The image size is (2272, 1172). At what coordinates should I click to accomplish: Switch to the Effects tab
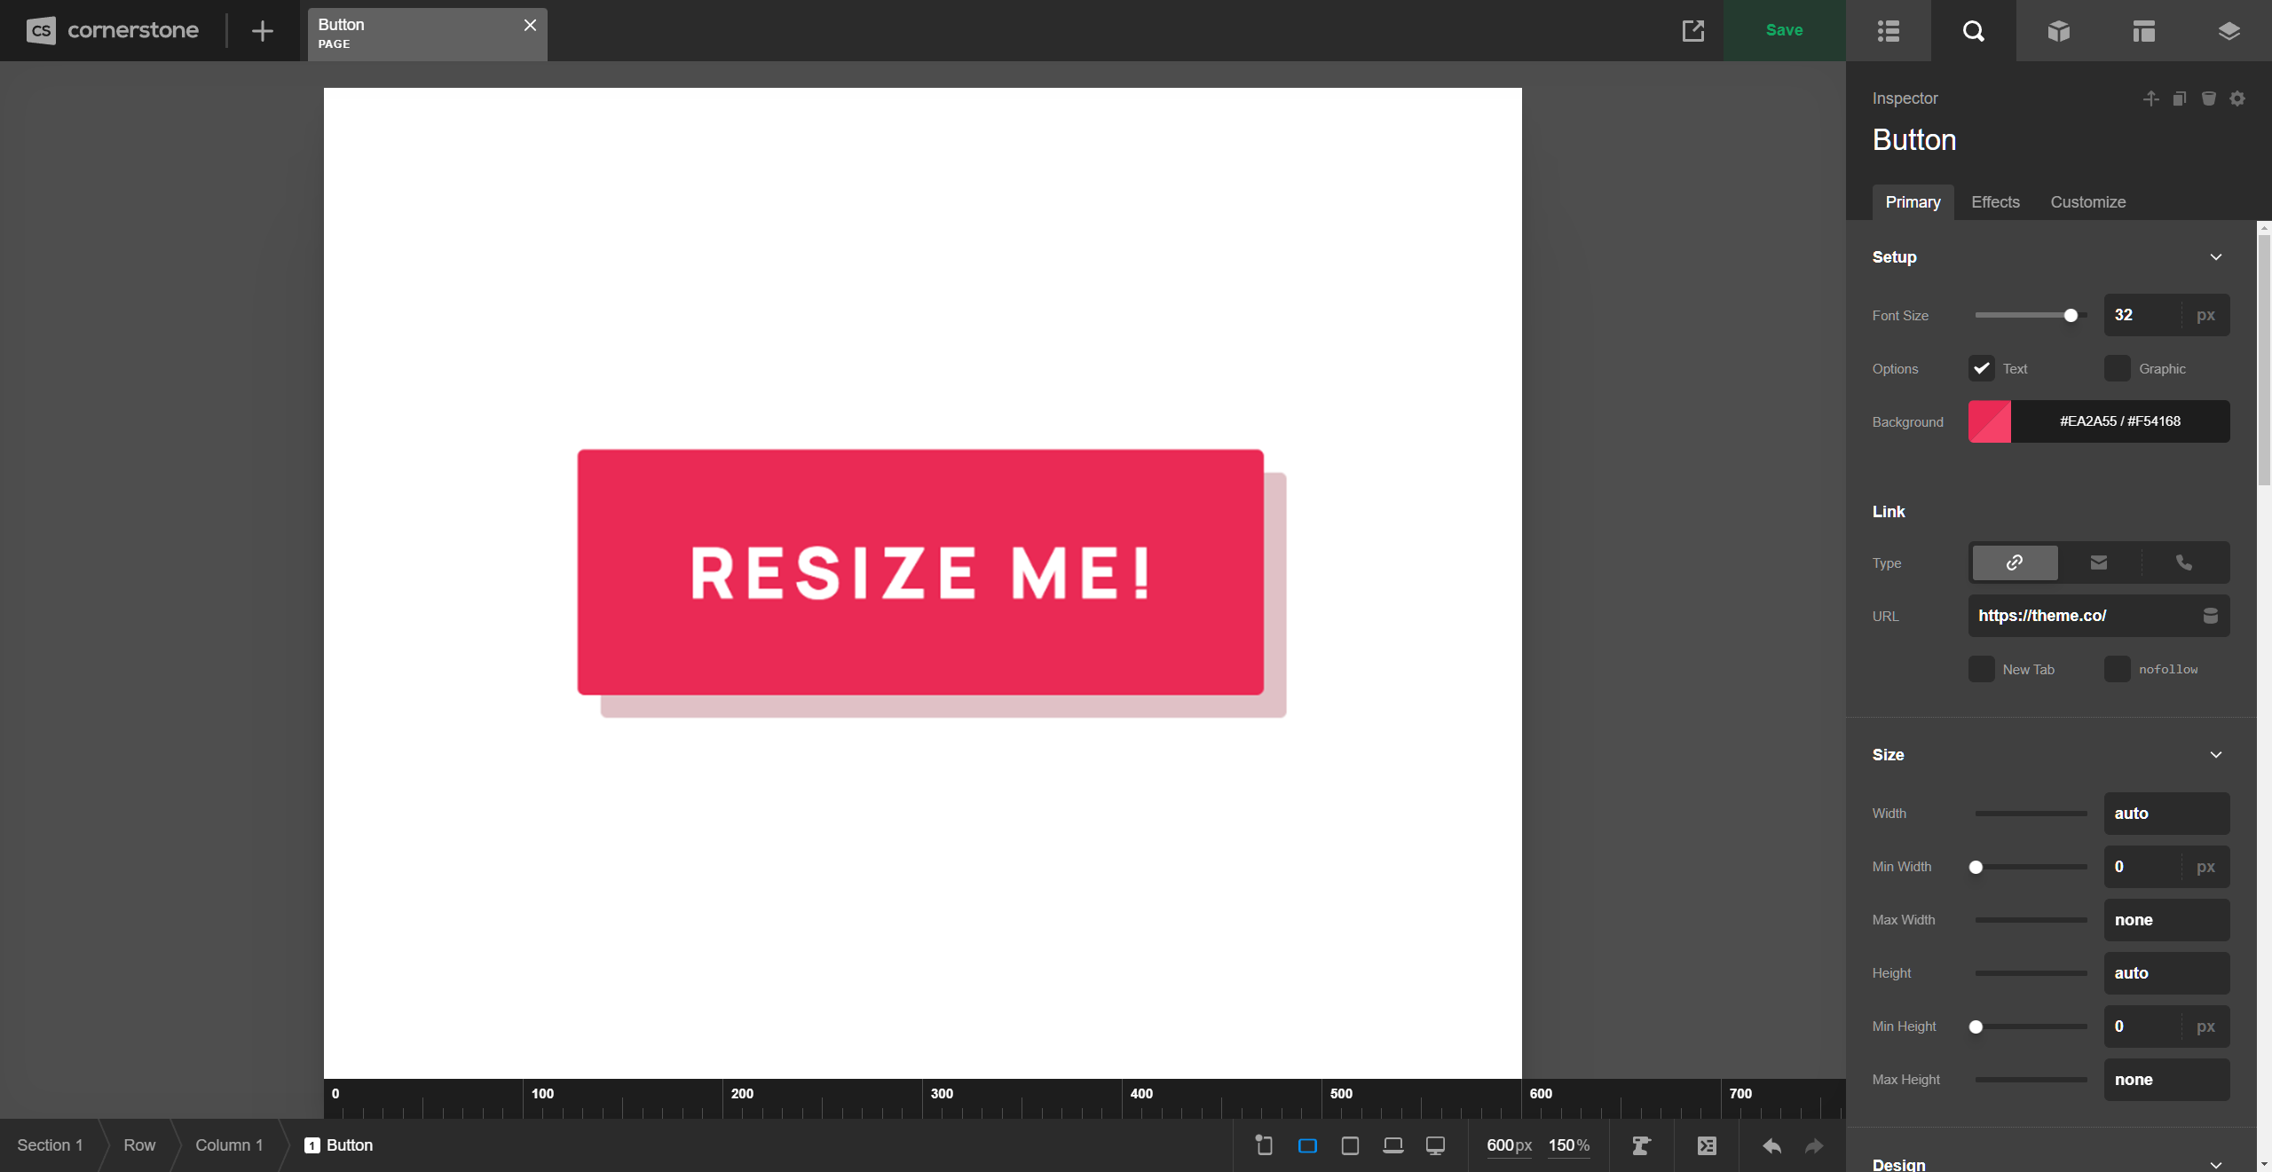pos(1994,202)
